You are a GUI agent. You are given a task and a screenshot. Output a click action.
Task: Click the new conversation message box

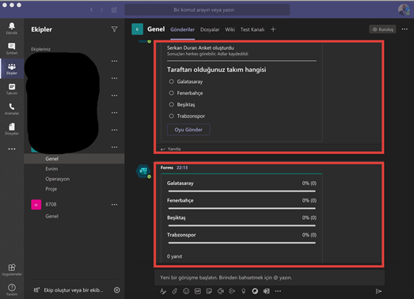click(269, 278)
